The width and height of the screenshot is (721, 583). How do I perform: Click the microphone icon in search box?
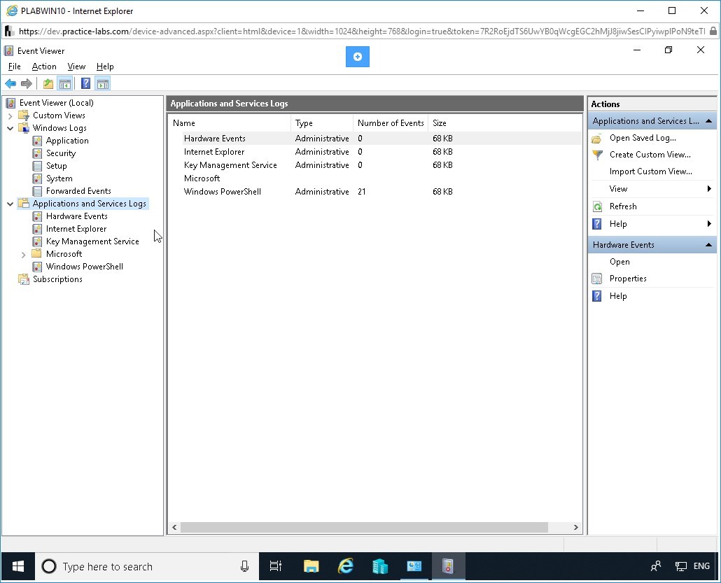(244, 566)
